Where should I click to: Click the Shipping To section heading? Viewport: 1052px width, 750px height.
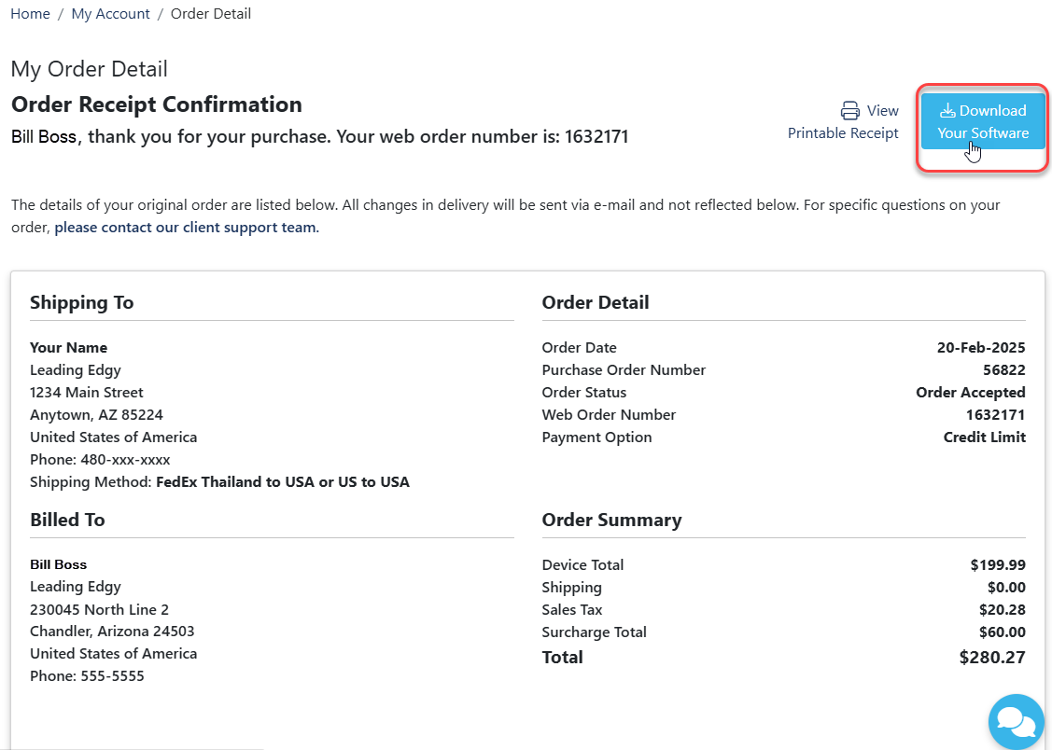(x=81, y=302)
